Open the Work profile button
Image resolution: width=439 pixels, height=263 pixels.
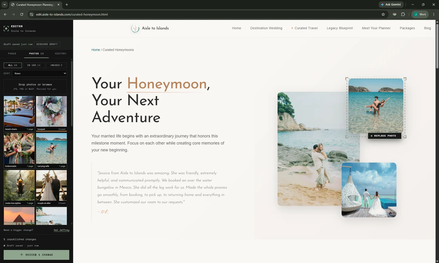(x=420, y=14)
